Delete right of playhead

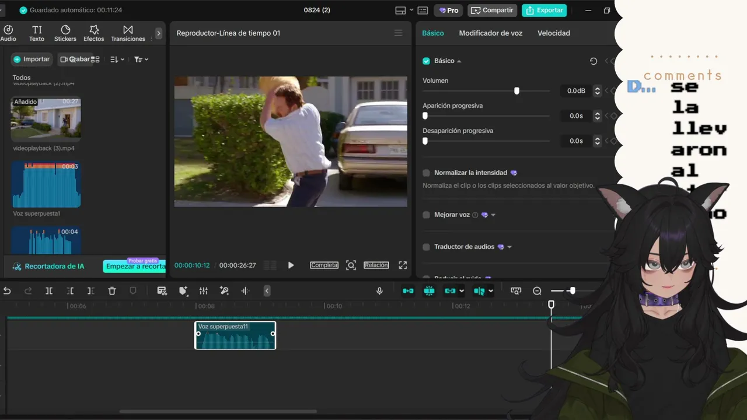(91, 290)
